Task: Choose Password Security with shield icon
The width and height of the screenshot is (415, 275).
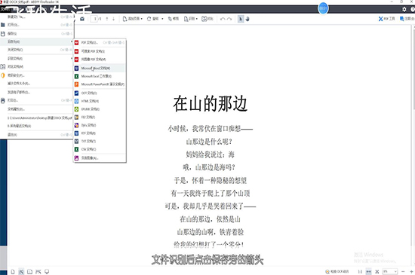Action: coord(37,75)
